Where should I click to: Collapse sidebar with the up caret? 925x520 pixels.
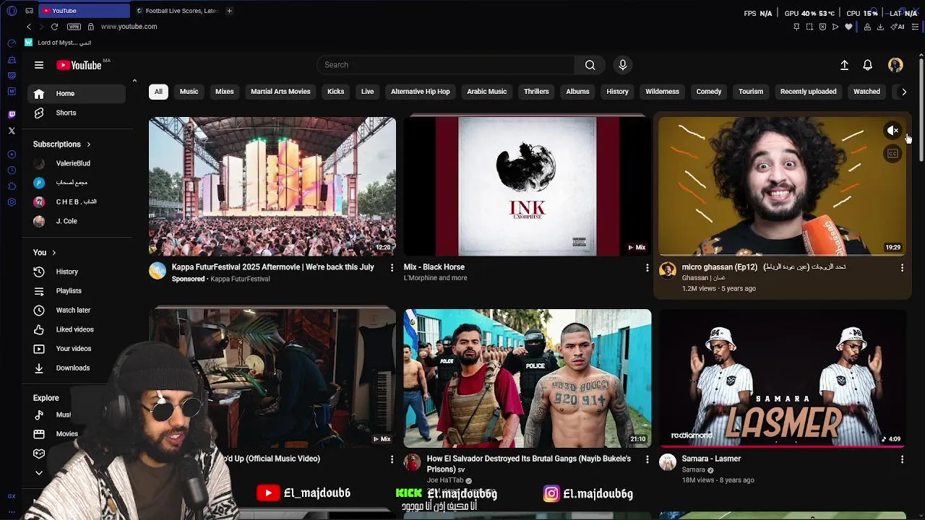pyautogui.click(x=134, y=81)
